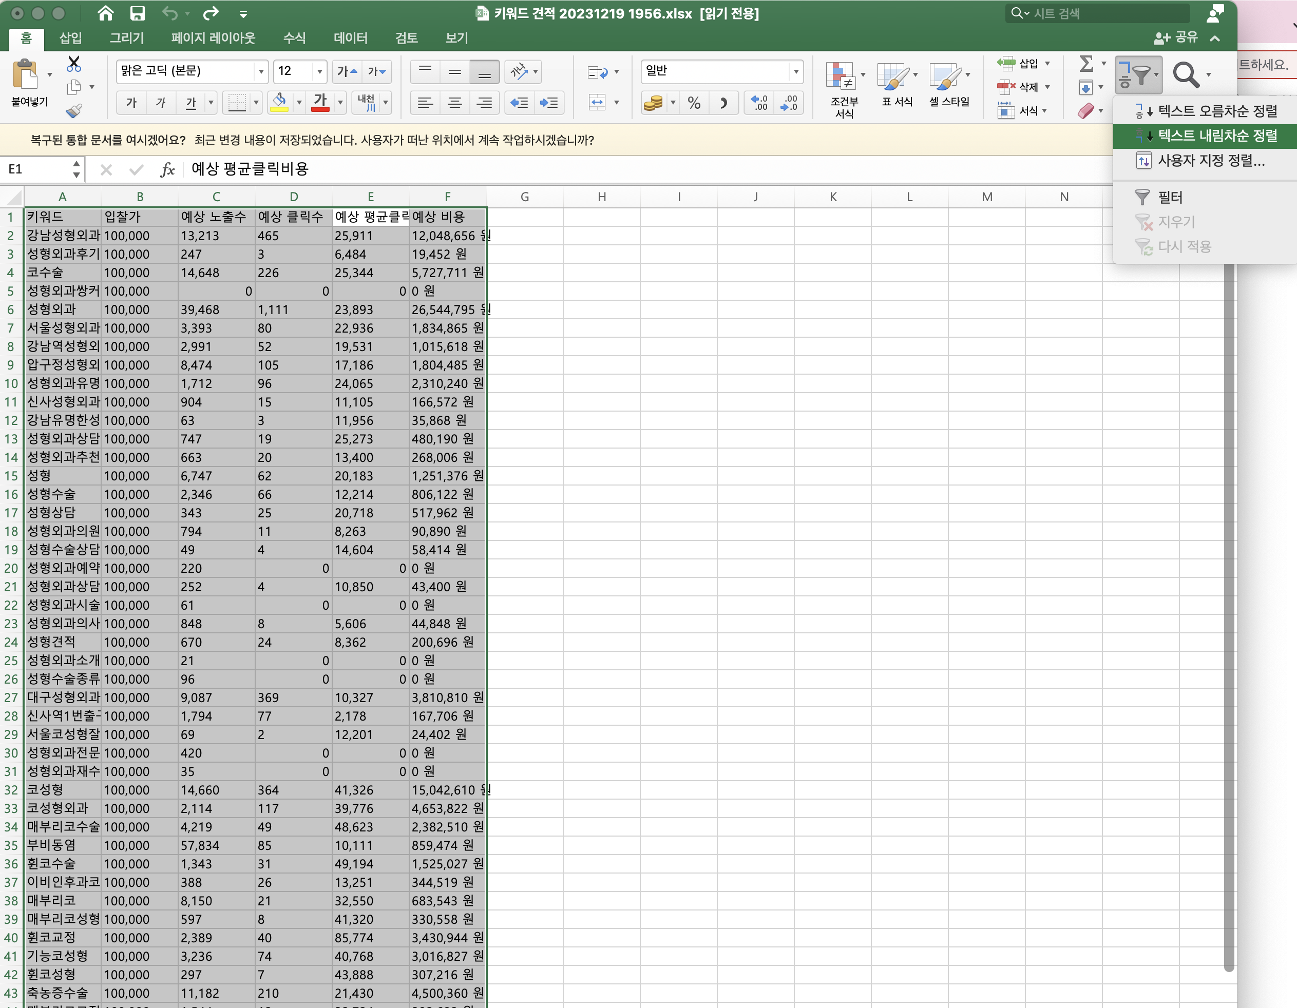Click the AutoSum sigma icon
Screen dimensions: 1297x1008
point(1085,63)
